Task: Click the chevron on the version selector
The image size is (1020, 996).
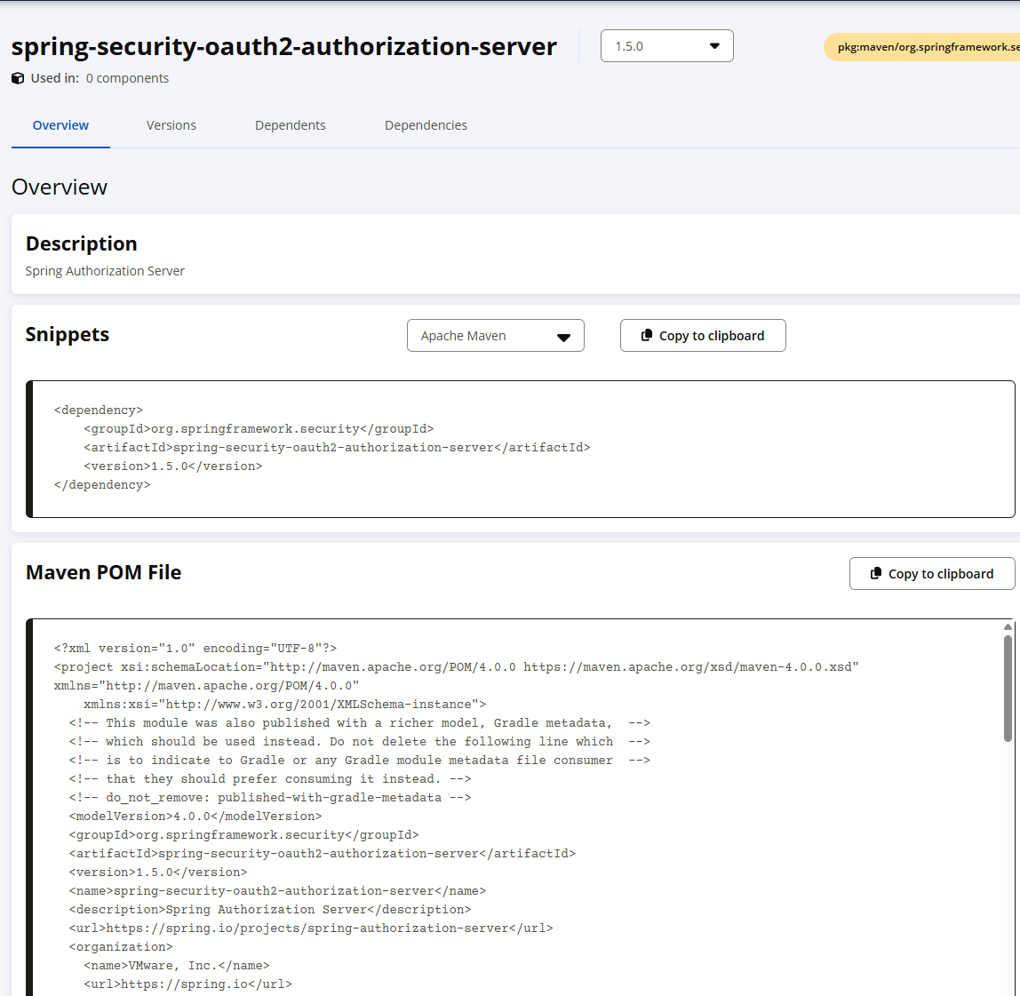Action: coord(714,45)
